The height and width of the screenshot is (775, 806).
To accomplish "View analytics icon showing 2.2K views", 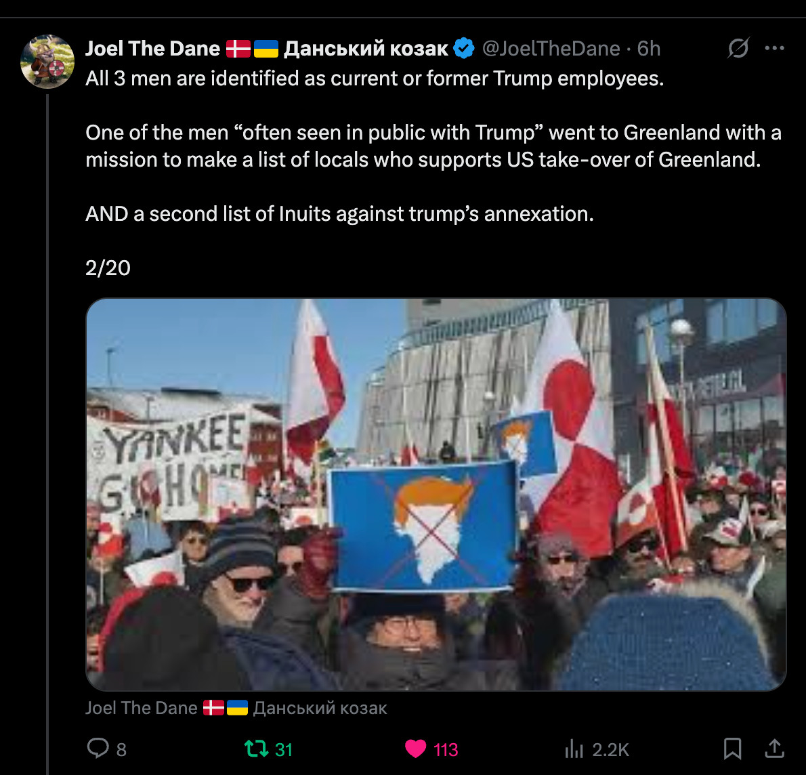I will (574, 749).
